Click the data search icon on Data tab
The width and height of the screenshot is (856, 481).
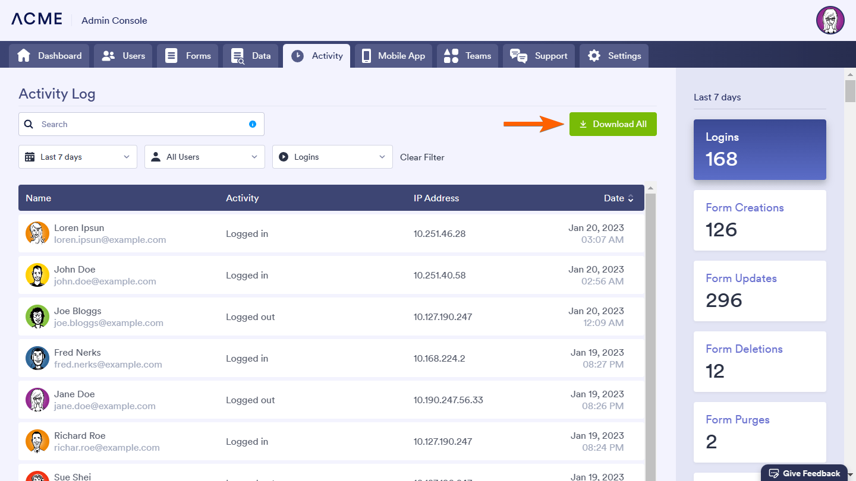point(237,56)
